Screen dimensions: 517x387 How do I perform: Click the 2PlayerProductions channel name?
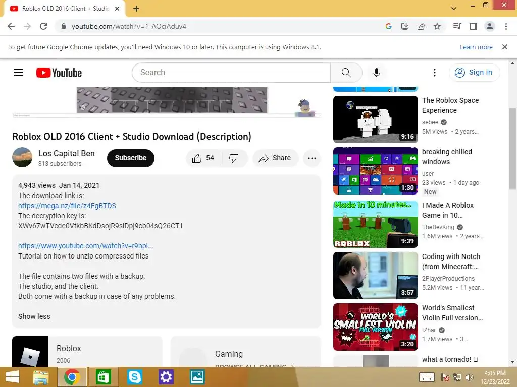click(x=448, y=278)
